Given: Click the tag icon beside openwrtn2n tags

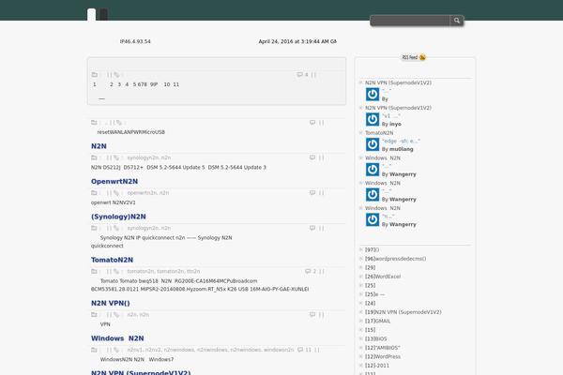Looking at the screenshot, I should pyautogui.click(x=116, y=193).
